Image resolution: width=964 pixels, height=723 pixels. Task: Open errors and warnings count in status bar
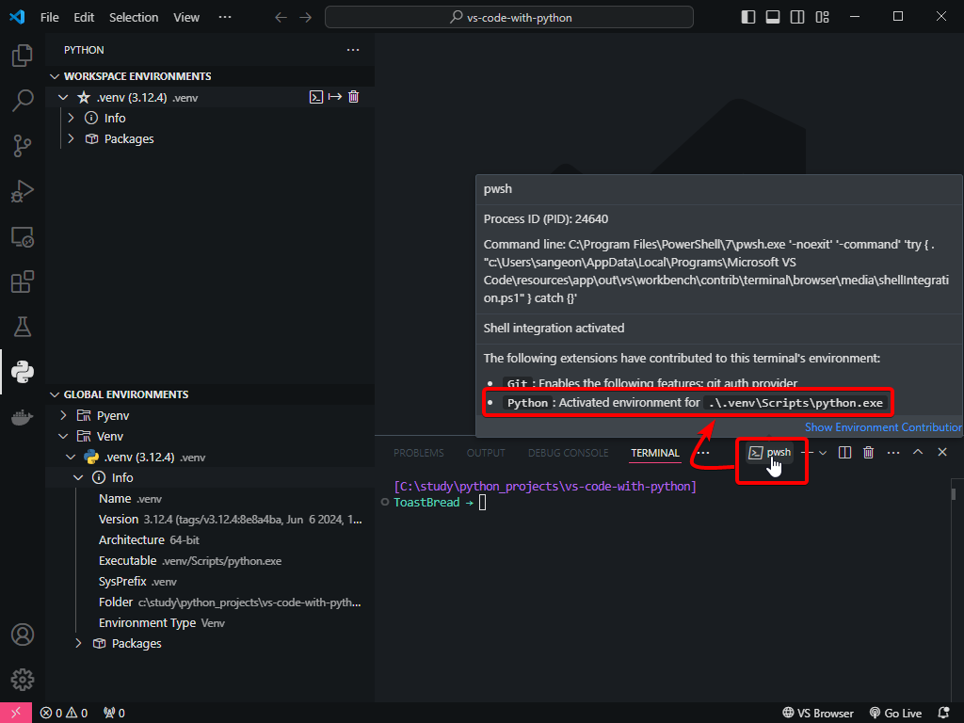64,713
